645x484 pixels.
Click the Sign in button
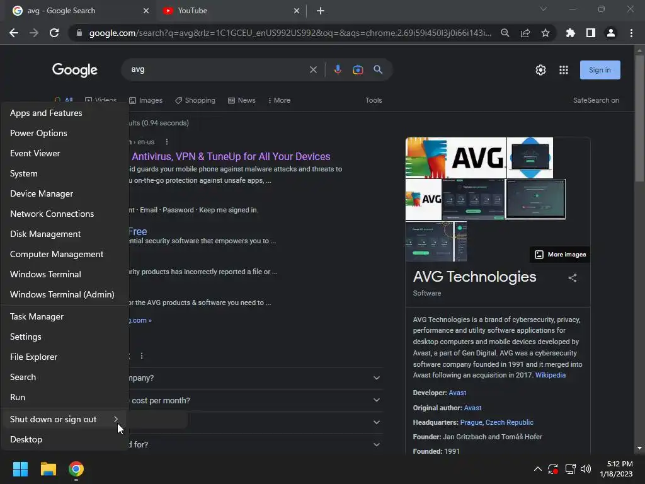pos(600,70)
